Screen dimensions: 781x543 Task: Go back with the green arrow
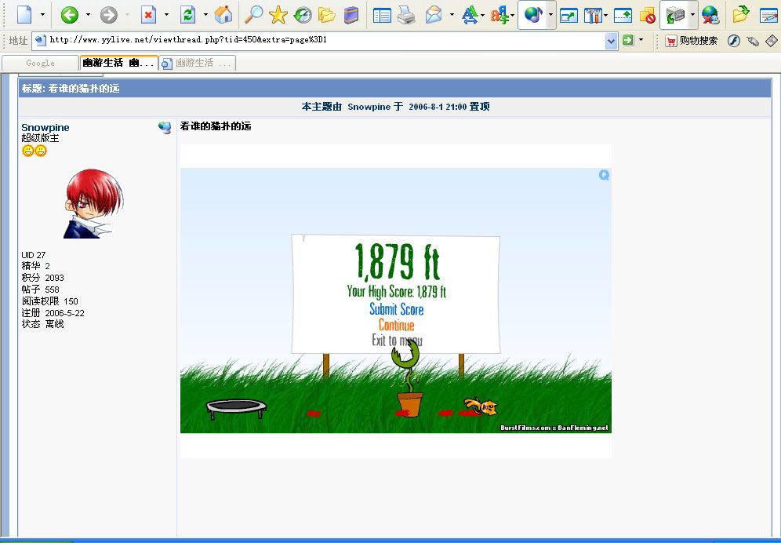click(x=70, y=15)
